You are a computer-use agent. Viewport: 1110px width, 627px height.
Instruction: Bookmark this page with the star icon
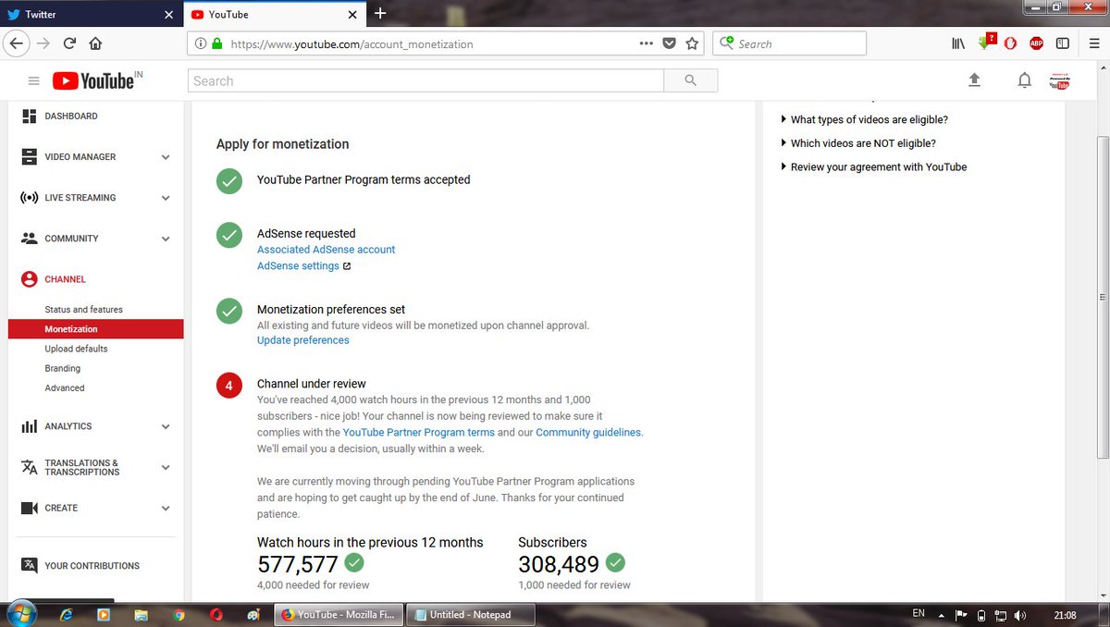click(692, 43)
